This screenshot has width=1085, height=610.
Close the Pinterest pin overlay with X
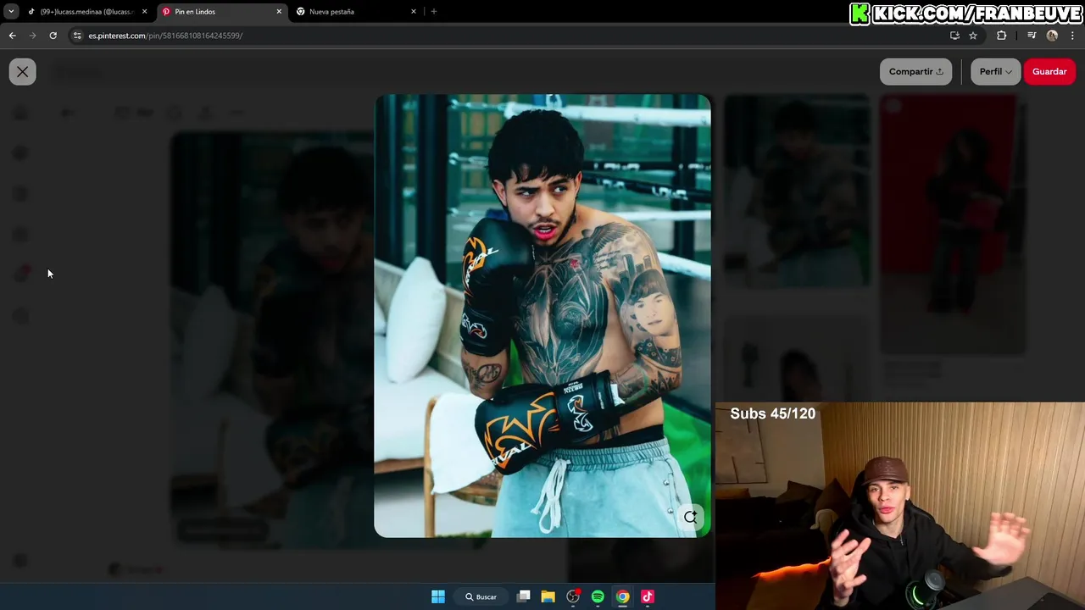coord(23,72)
